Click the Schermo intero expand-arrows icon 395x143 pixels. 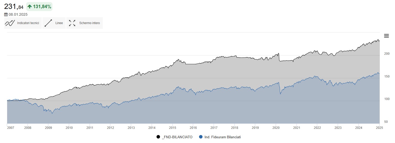(72, 23)
